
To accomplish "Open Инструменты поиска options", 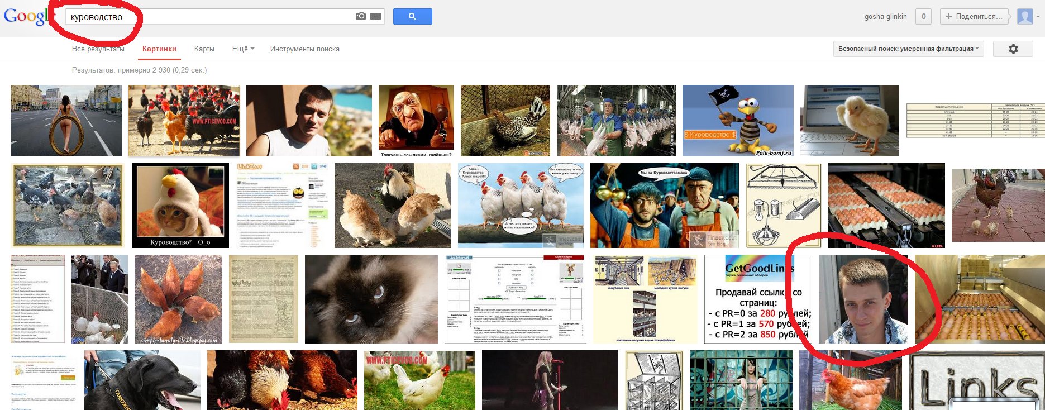I will pyautogui.click(x=305, y=49).
